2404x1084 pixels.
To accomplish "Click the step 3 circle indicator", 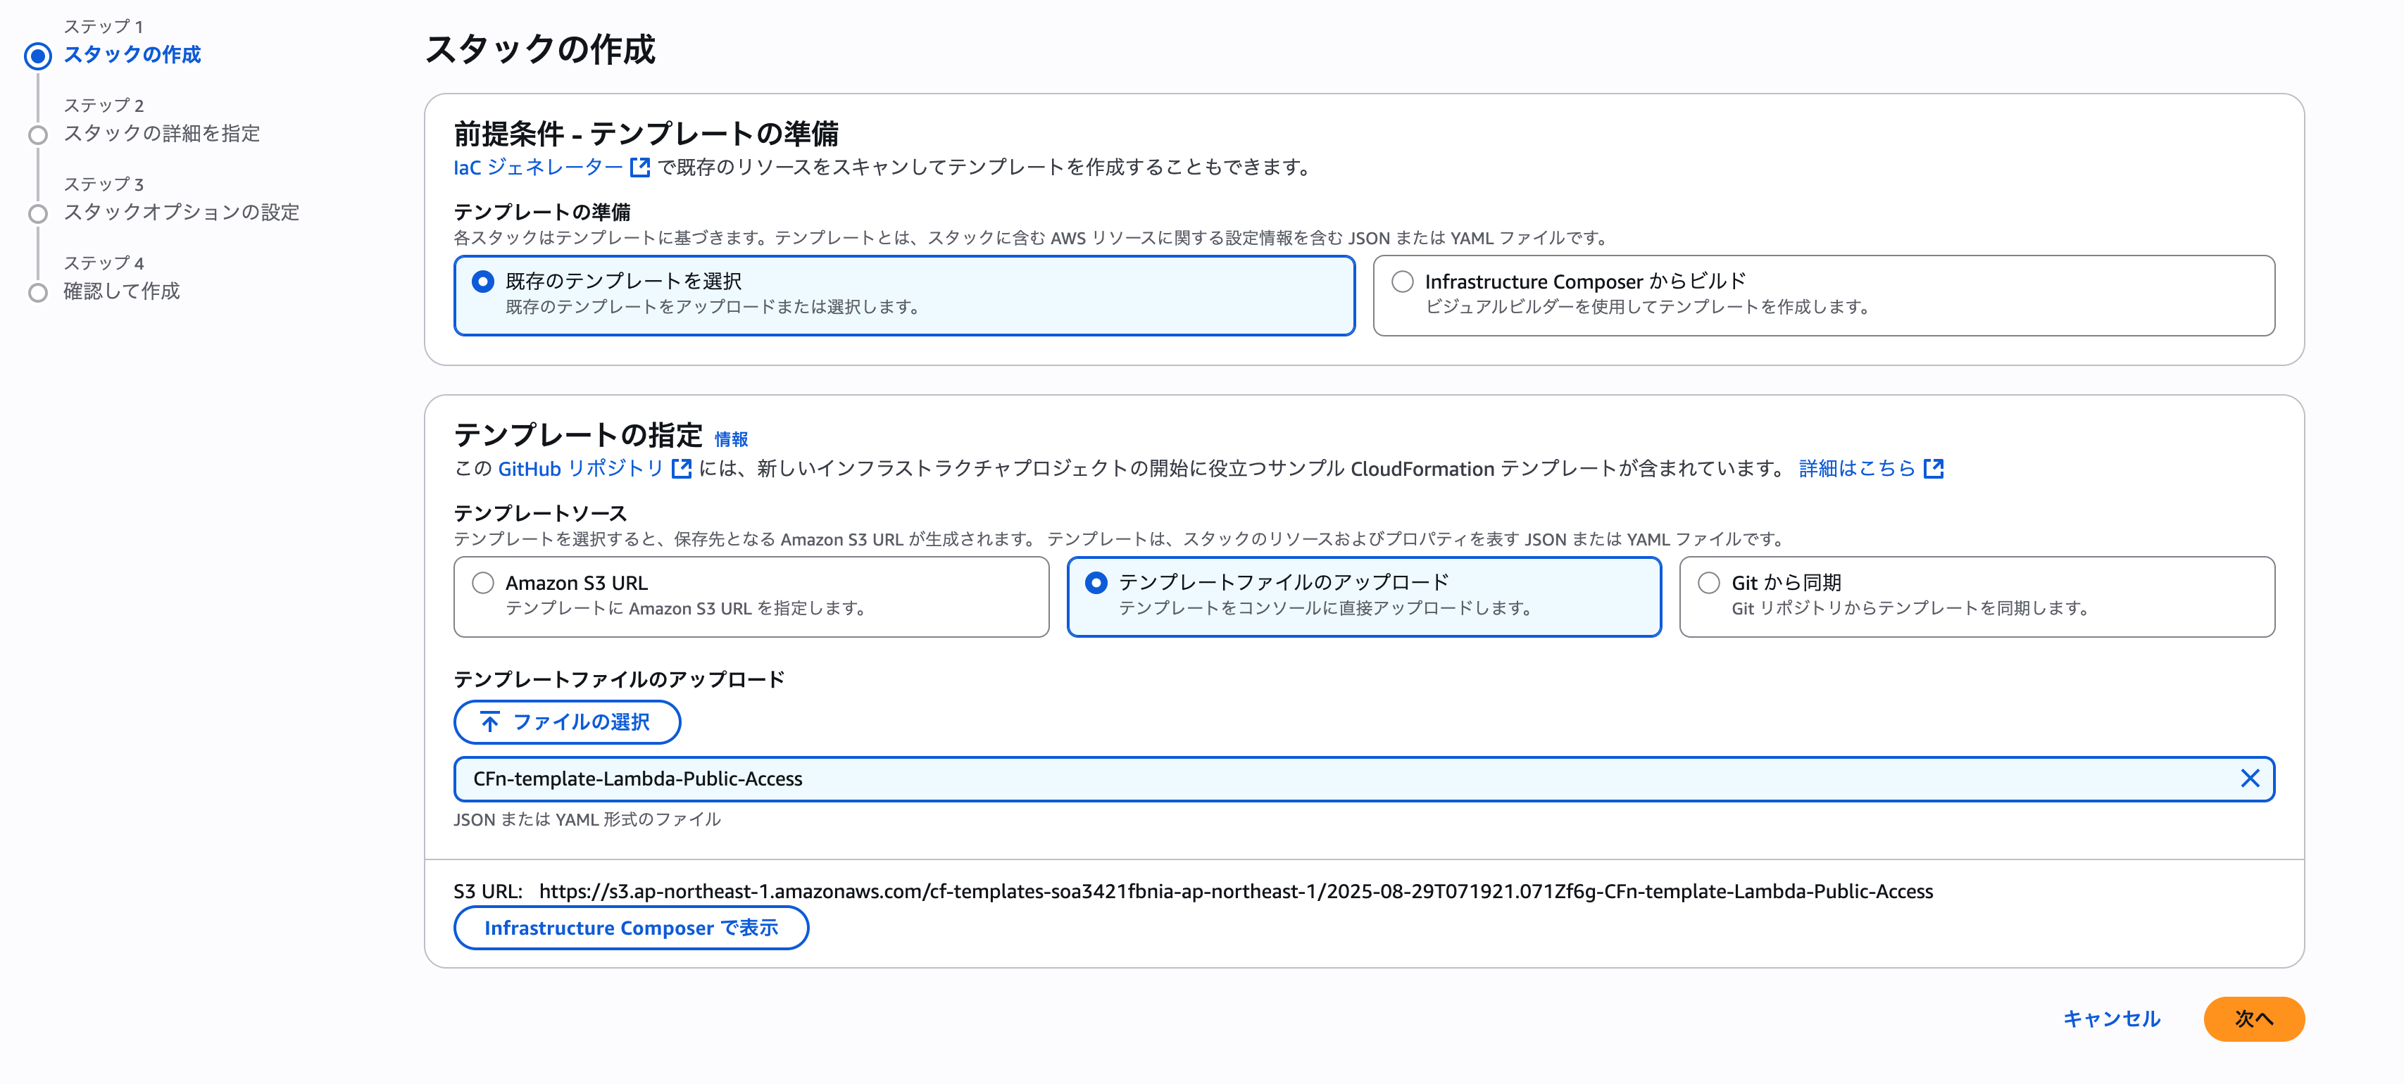I will tap(37, 213).
